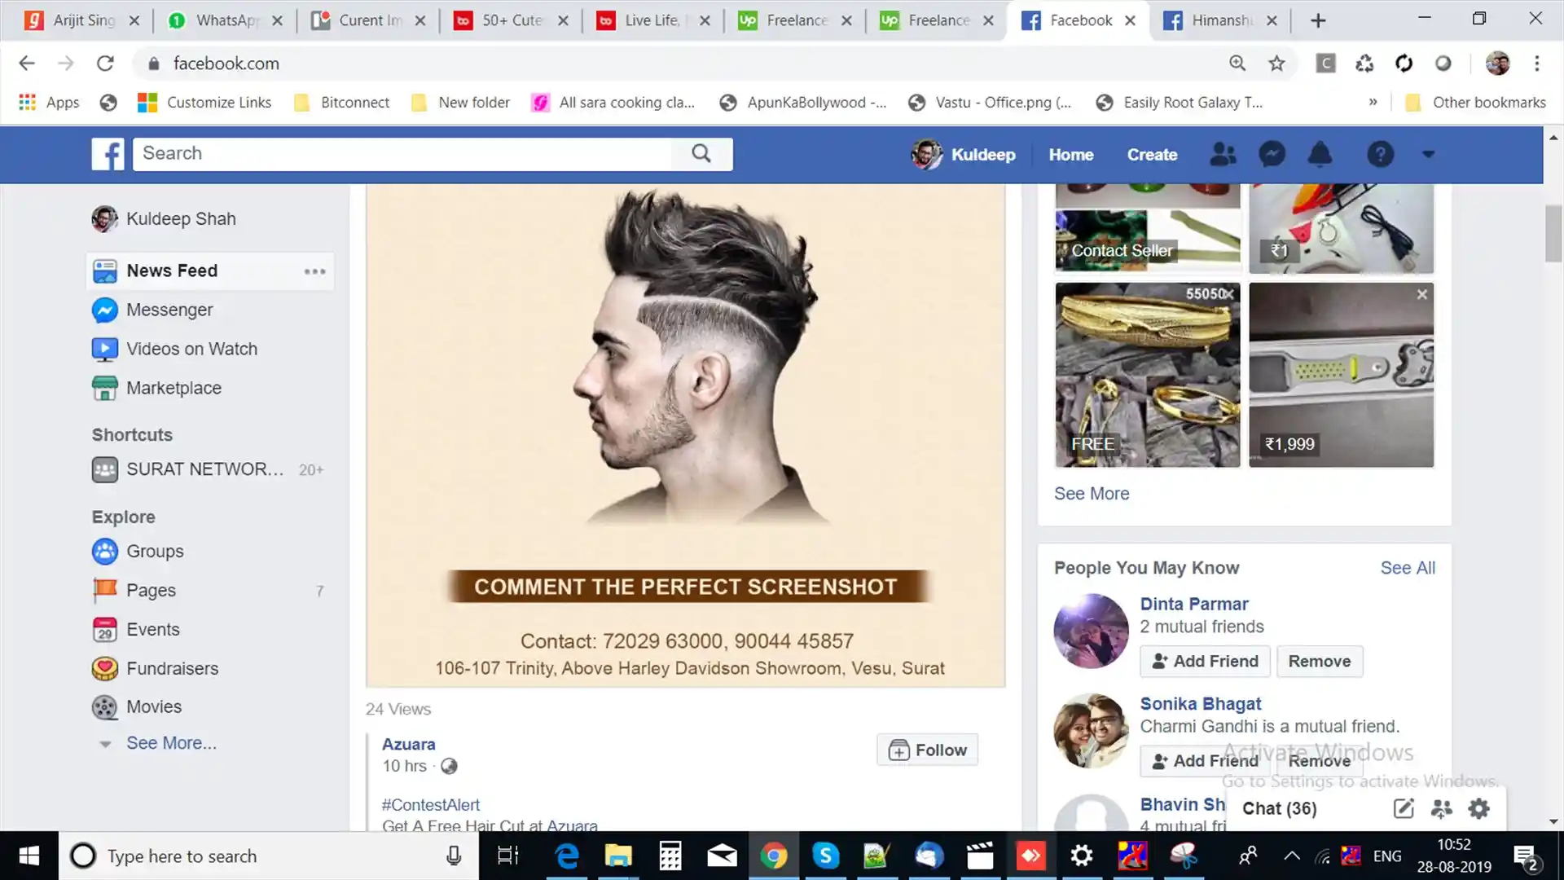The image size is (1564, 880).
Task: Click the Facebook logo icon
Action: tap(108, 154)
